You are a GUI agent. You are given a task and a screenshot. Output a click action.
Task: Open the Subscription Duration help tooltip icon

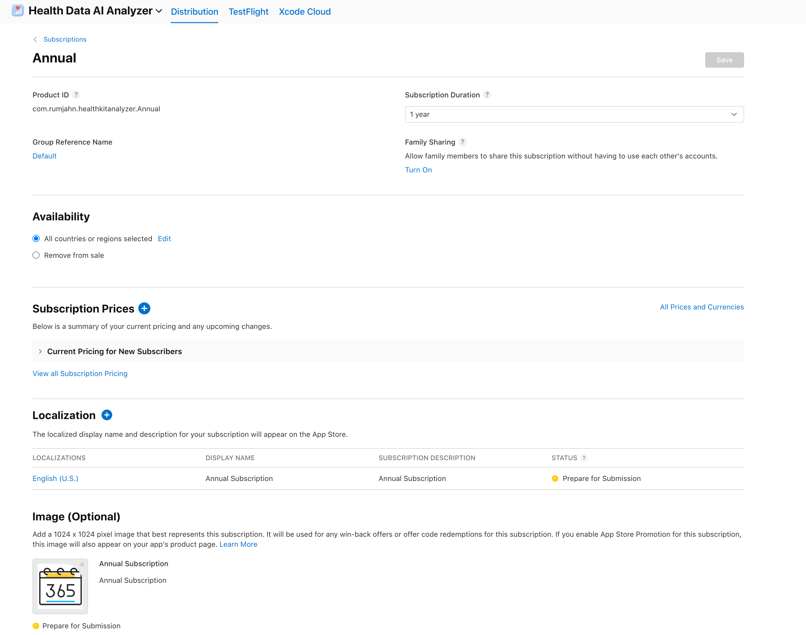coord(487,94)
